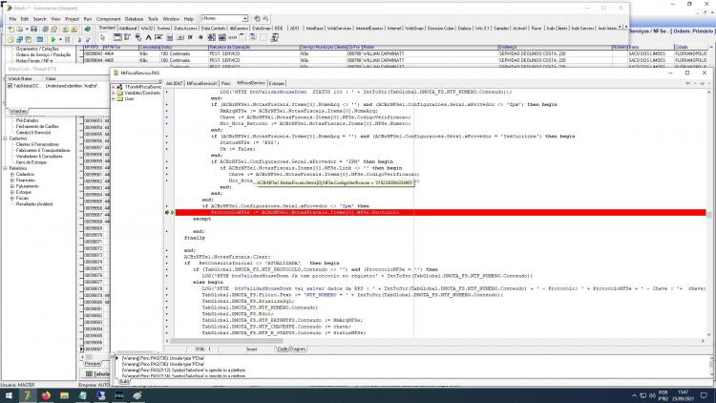The width and height of the screenshot is (716, 403).
Task: Switch to the Diagram tab below the editor
Action: pos(298,349)
